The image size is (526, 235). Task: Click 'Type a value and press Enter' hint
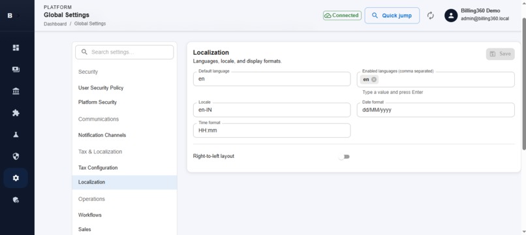392,92
